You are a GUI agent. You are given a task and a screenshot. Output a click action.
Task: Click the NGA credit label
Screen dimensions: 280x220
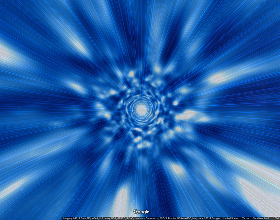pyautogui.click(x=113, y=218)
